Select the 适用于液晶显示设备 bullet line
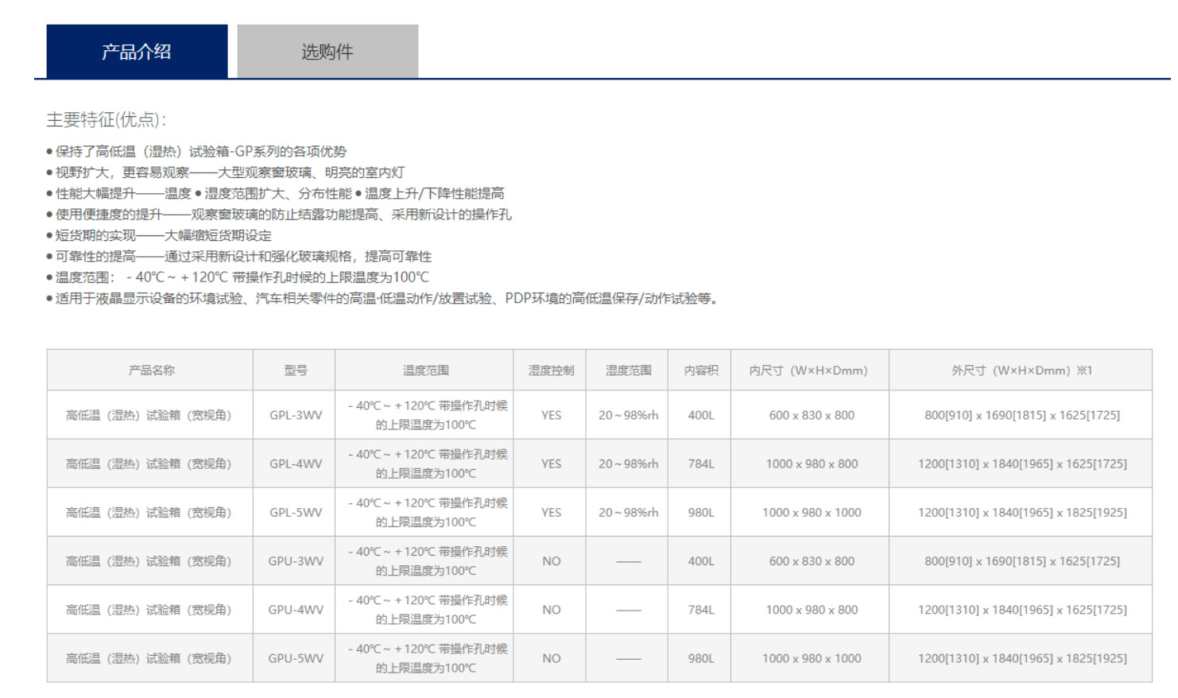Image resolution: width=1178 pixels, height=698 pixels. 382,298
